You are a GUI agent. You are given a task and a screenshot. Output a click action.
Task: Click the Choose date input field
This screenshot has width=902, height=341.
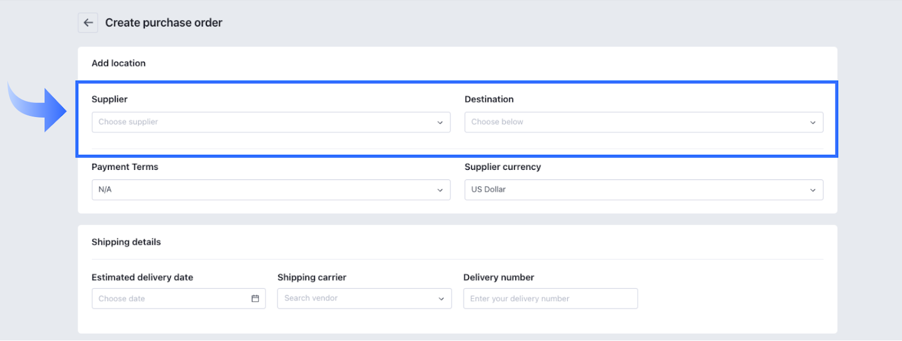click(169, 298)
